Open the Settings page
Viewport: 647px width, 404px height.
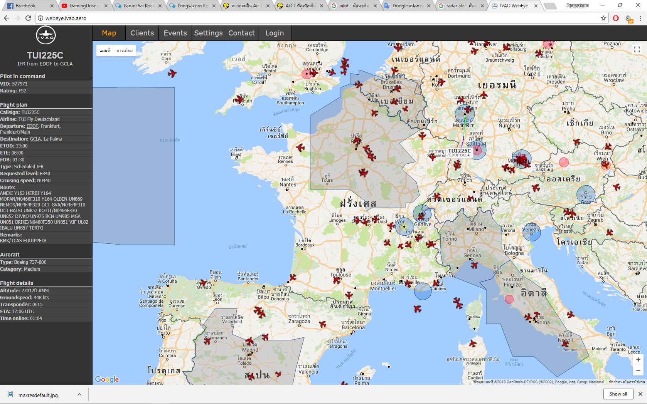point(208,33)
